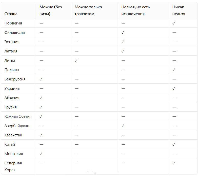Click the Южная Осетия country name
The width and height of the screenshot is (198, 178).
click(18, 116)
